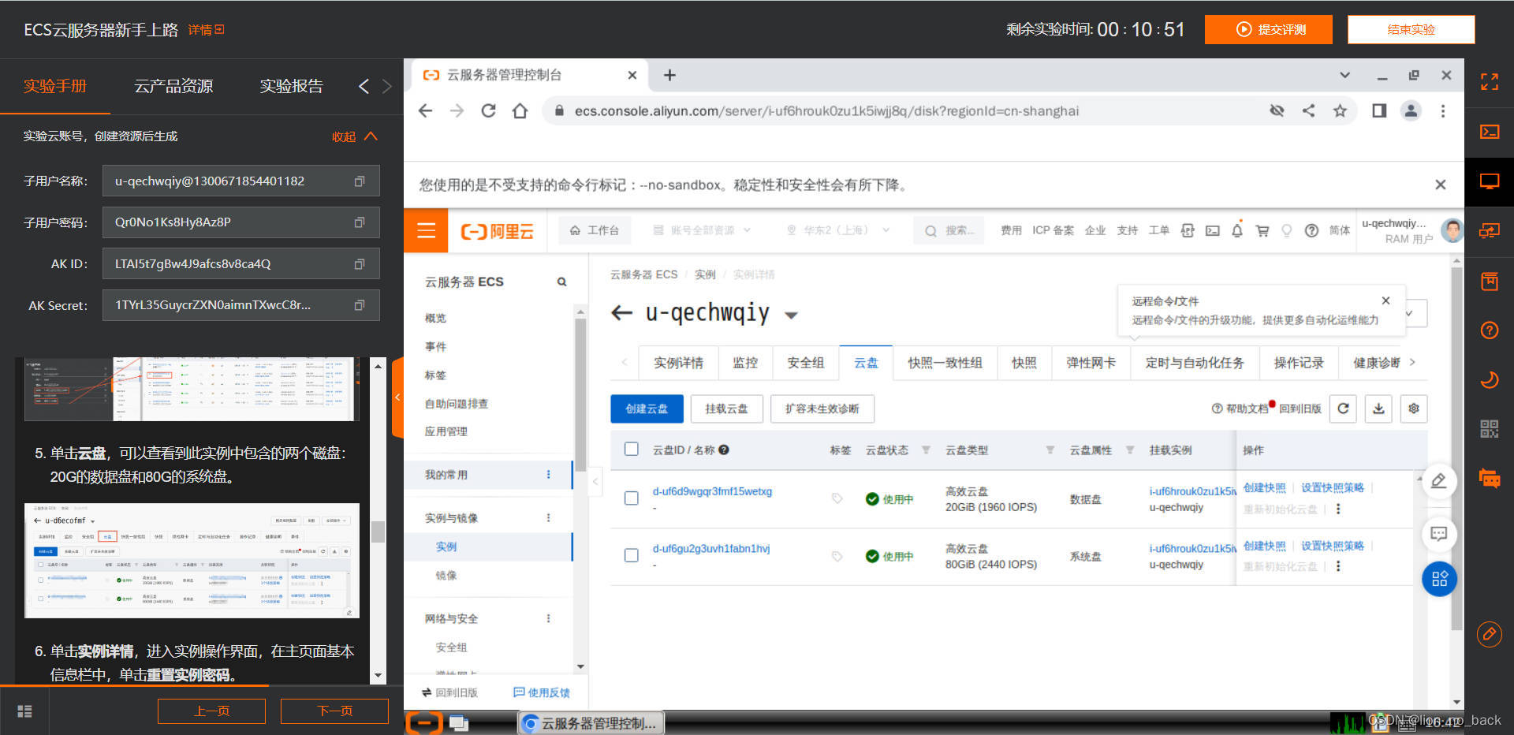Screen dimensions: 1514x735
Task: Select all disks checkbox in table header
Action: tap(631, 449)
